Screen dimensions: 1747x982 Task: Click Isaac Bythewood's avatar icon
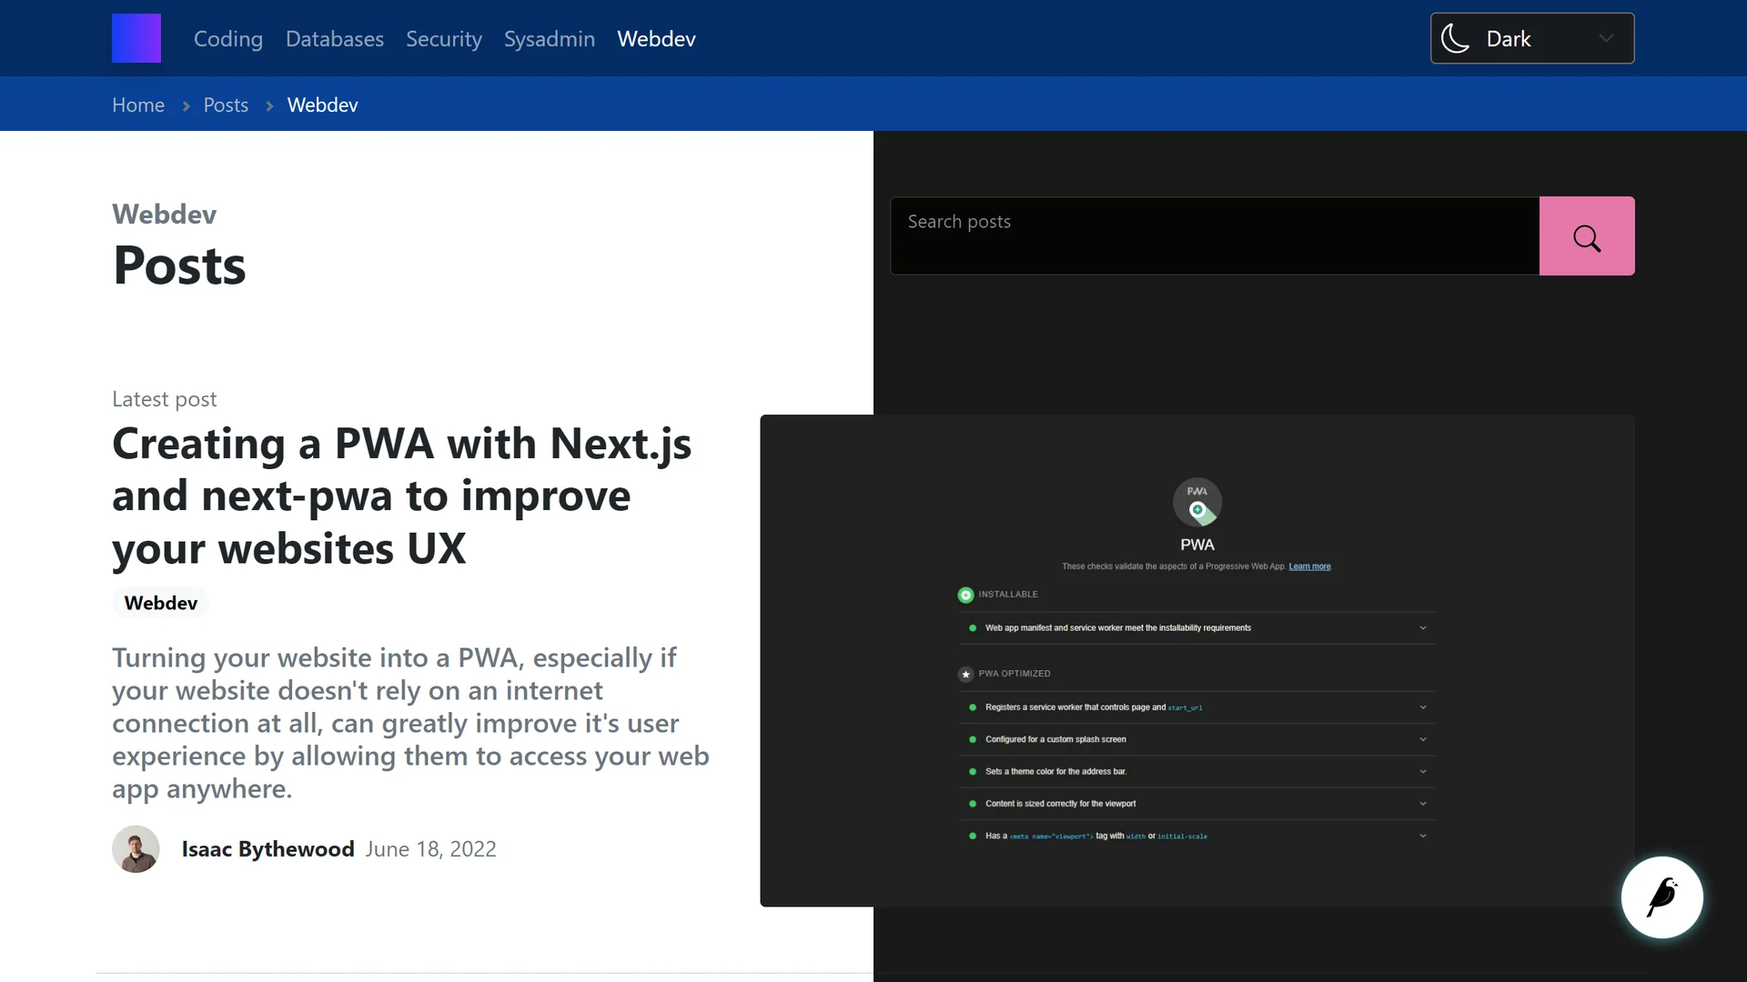point(136,849)
